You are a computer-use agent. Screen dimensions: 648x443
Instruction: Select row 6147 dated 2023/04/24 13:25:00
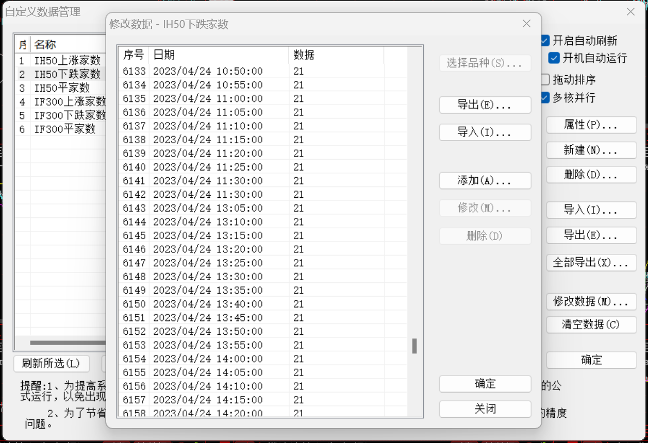262,263
